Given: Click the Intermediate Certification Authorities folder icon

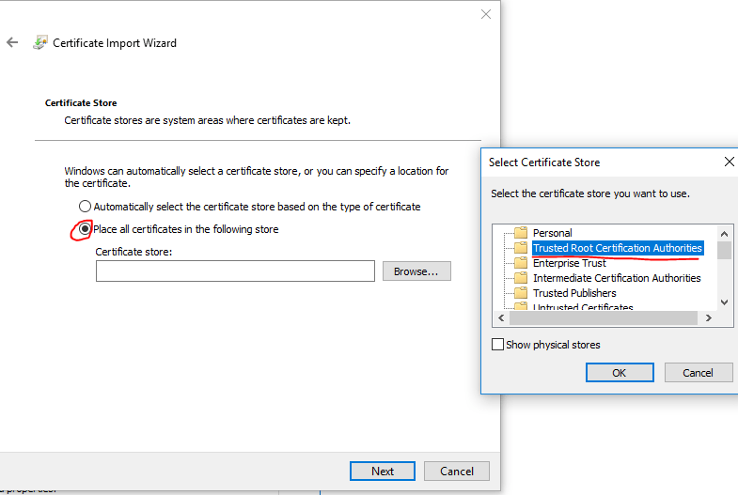Looking at the screenshot, I should click(521, 278).
